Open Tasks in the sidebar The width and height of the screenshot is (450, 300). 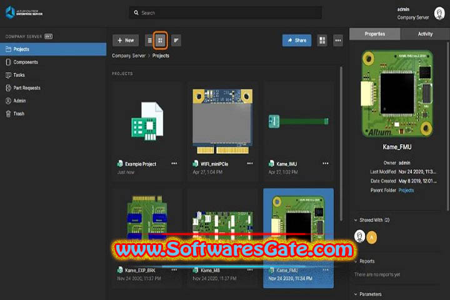pos(53,75)
